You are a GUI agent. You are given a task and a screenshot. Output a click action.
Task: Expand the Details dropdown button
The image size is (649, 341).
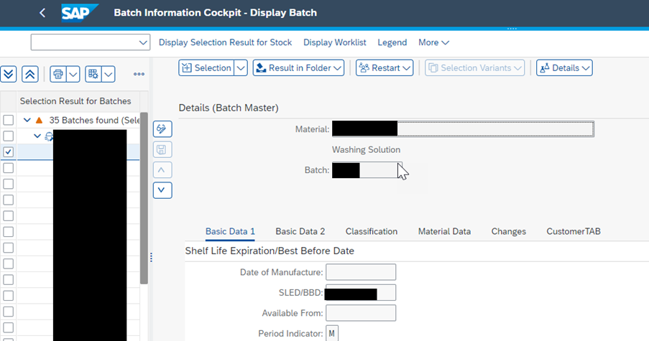[x=564, y=67]
